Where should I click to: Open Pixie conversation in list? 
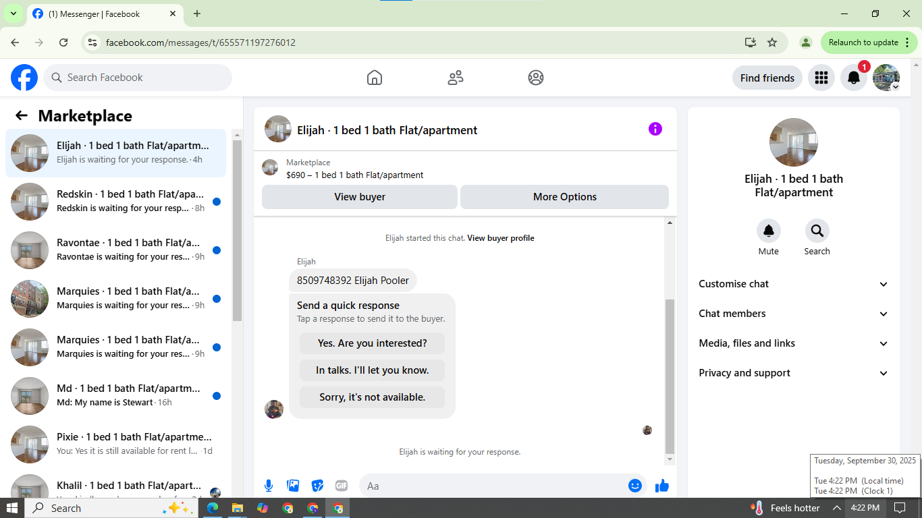(115, 444)
